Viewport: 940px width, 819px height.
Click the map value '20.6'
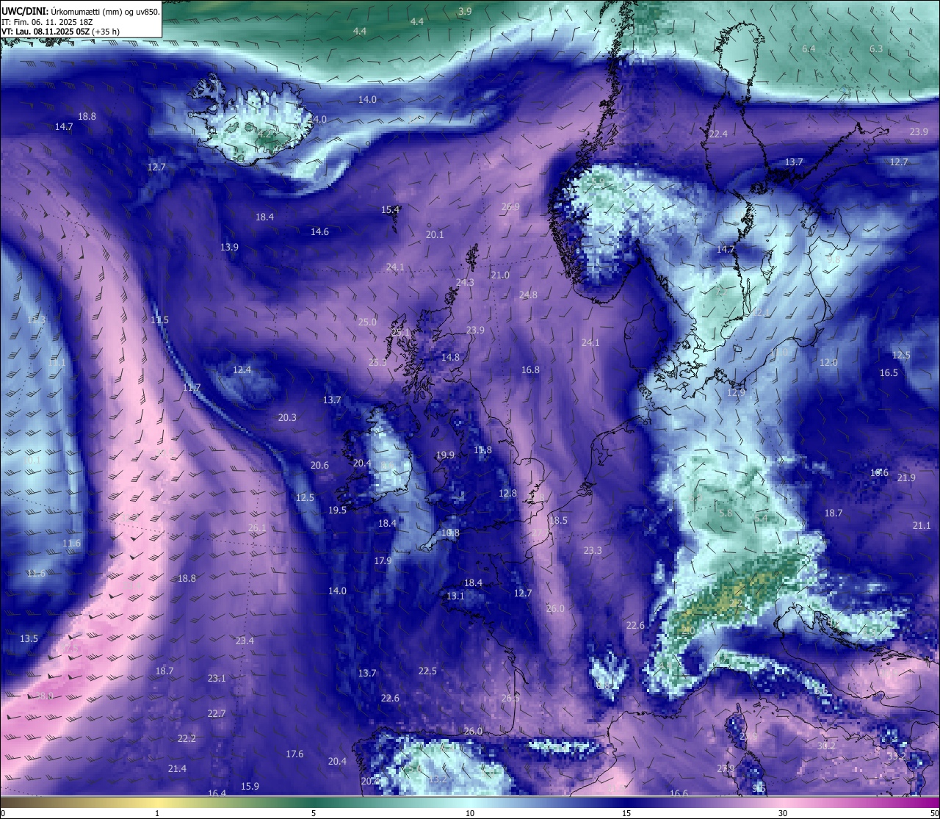(x=319, y=465)
